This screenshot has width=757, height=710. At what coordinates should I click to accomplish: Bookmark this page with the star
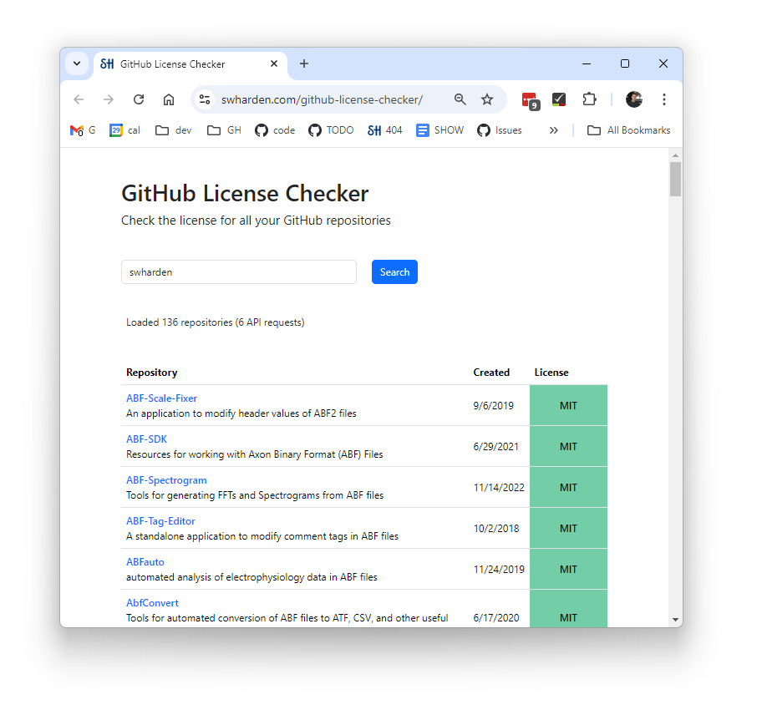coord(487,99)
